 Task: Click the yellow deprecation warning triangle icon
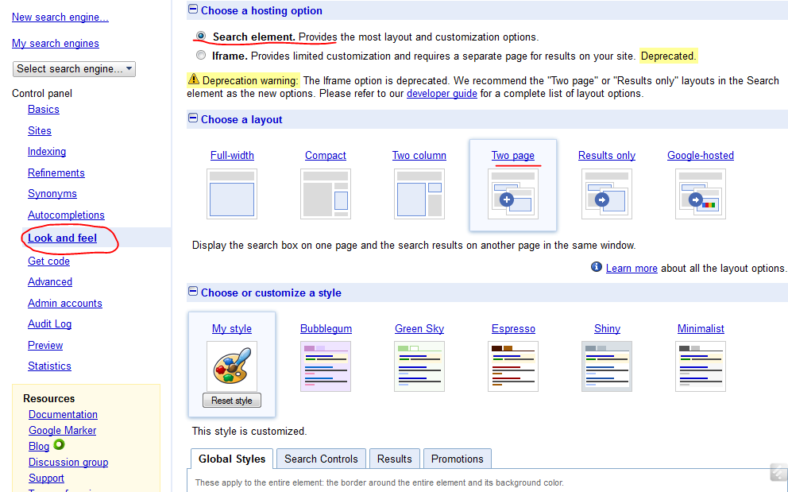(194, 79)
